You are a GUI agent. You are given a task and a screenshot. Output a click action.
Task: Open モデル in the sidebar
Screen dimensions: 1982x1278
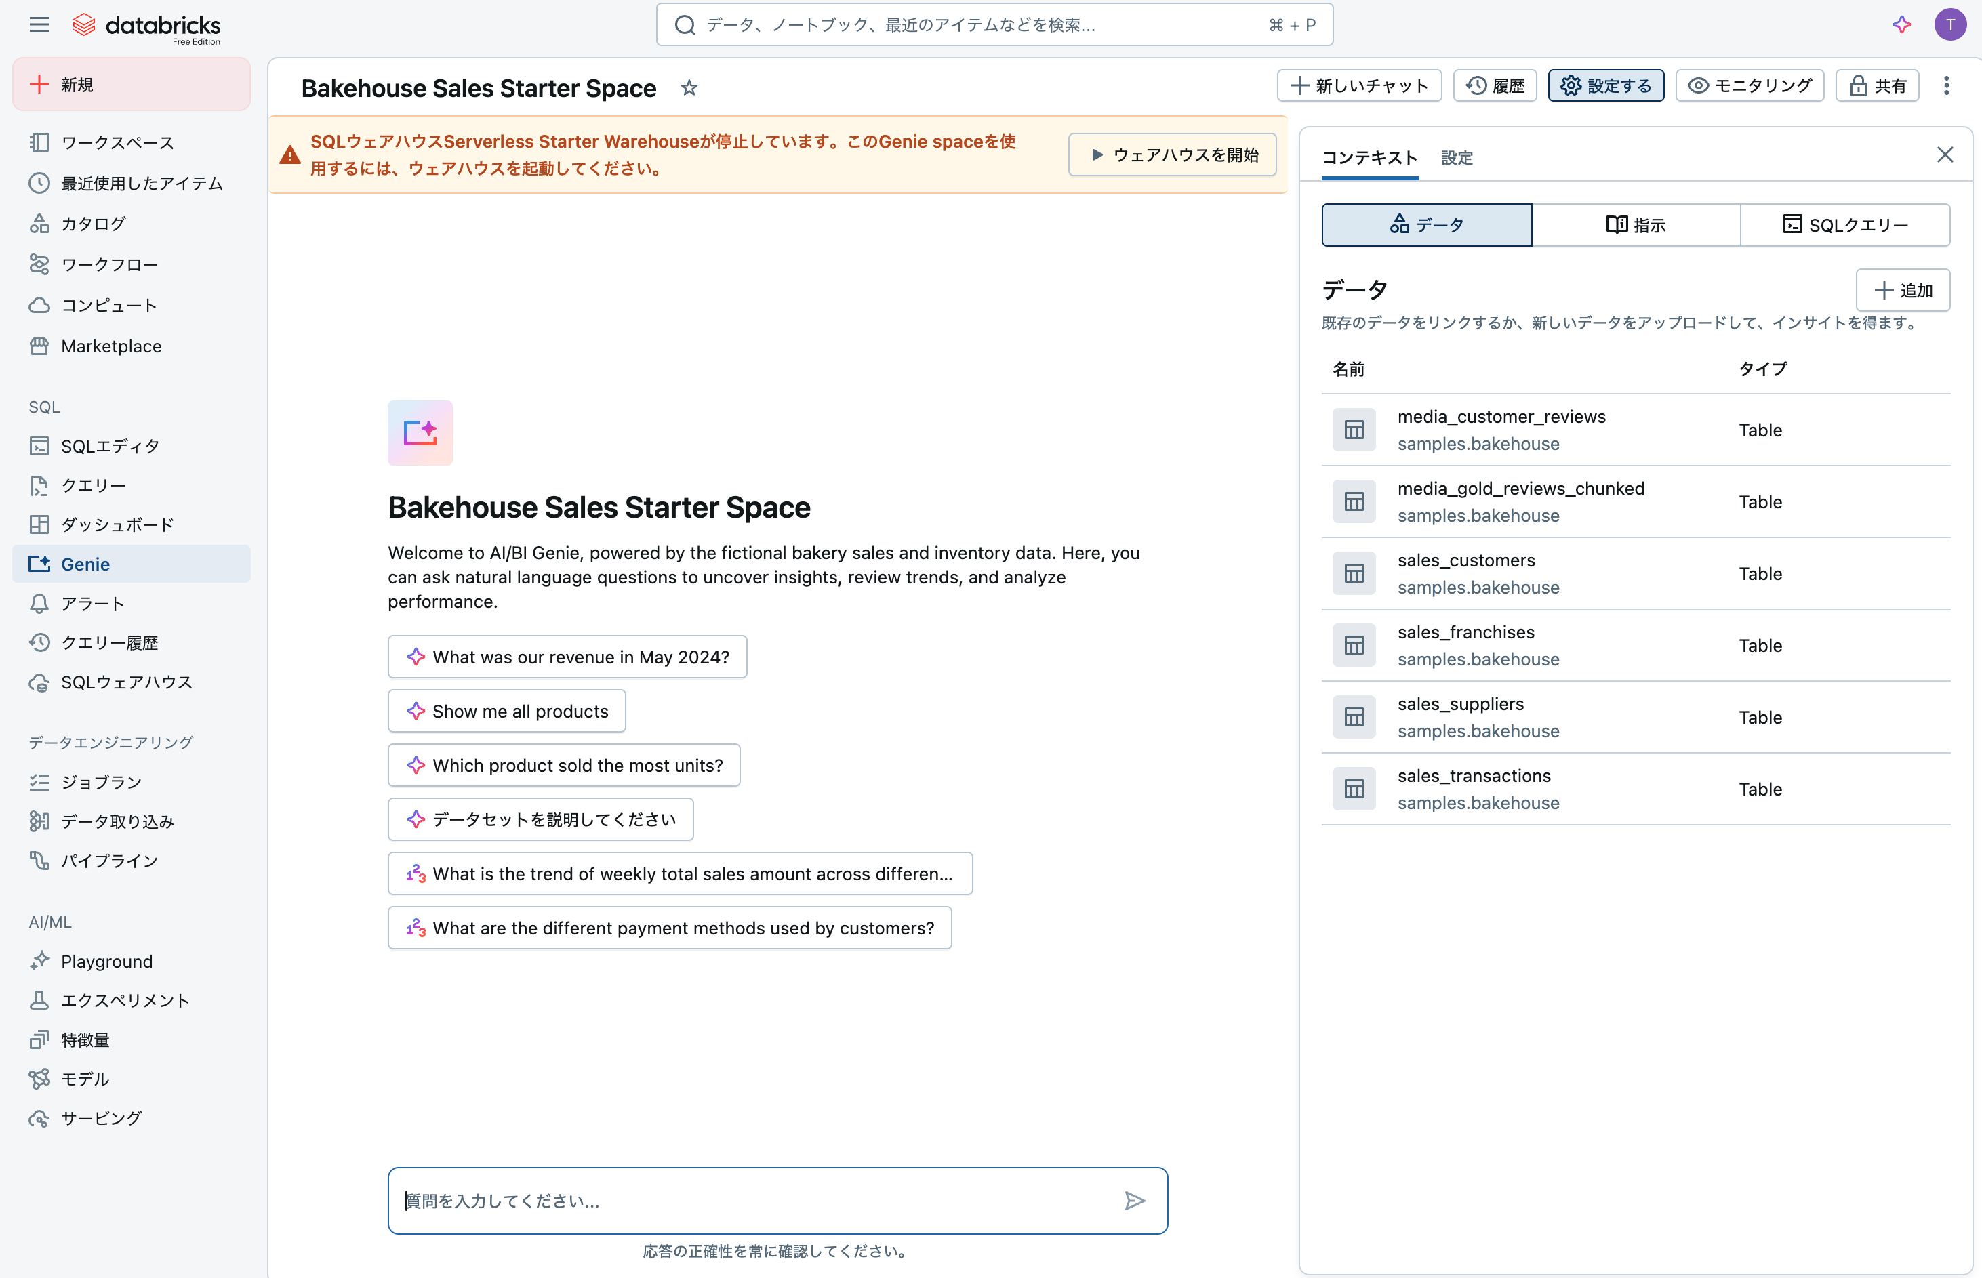131,1079
